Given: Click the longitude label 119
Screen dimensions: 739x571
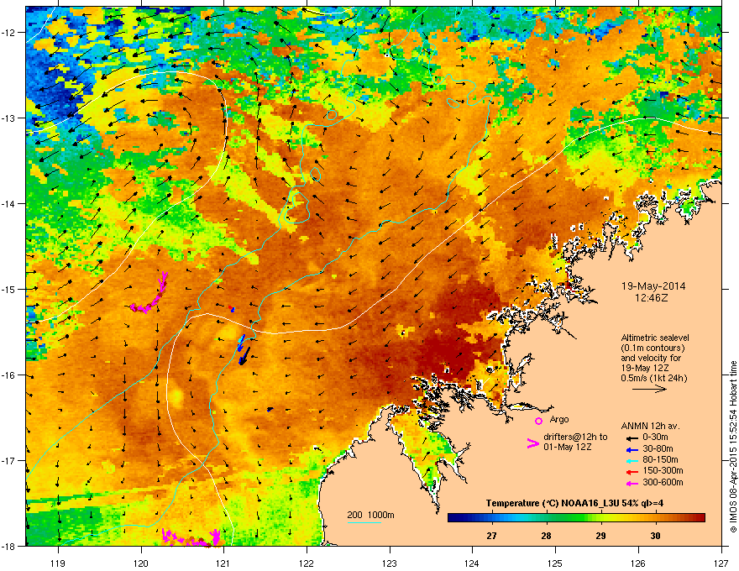Looking at the screenshot, I should (x=58, y=563).
